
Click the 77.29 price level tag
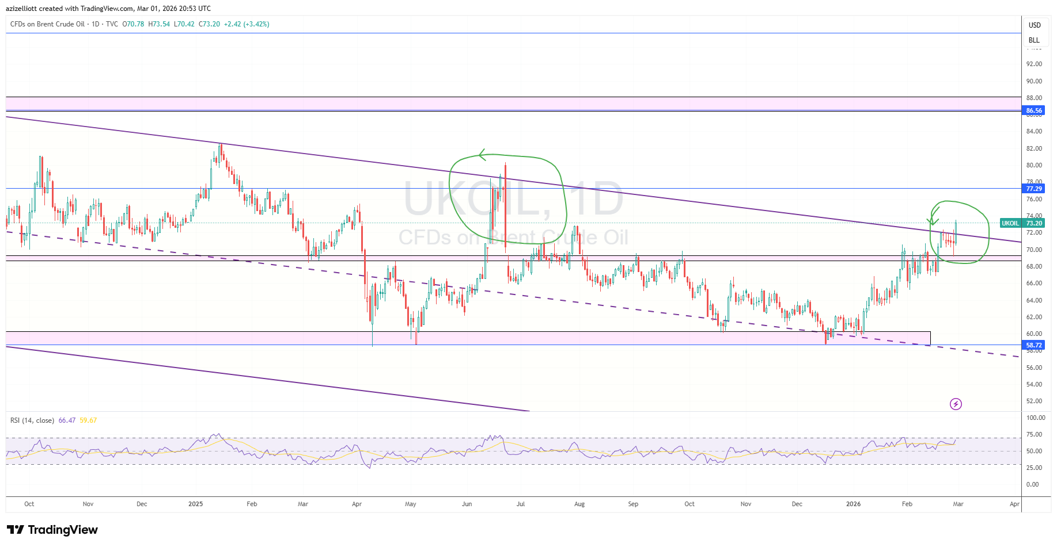(1034, 189)
